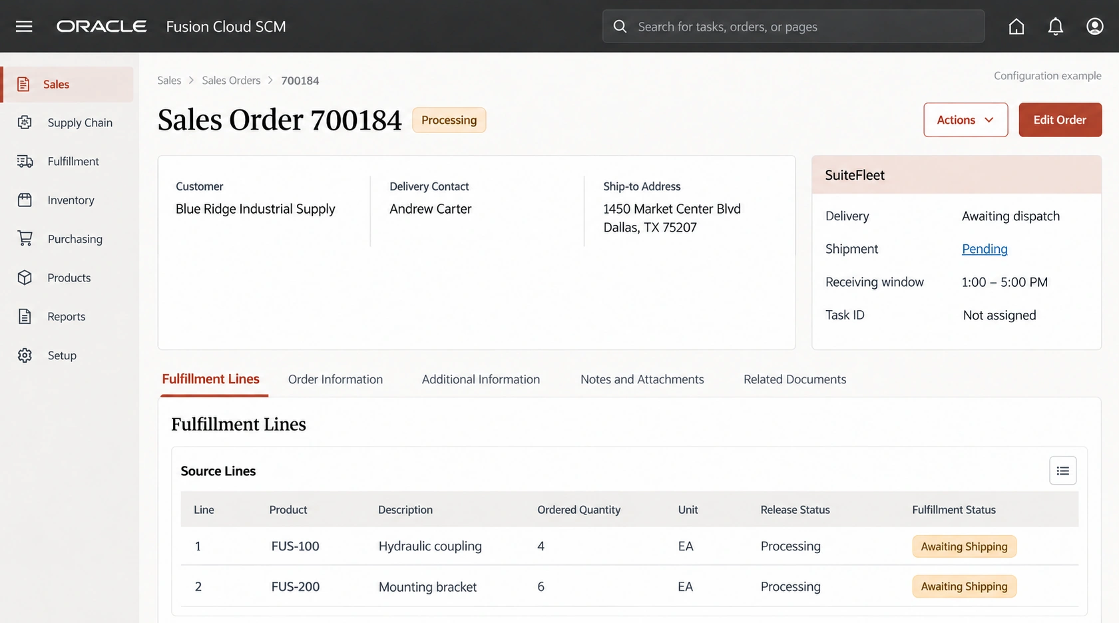Image resolution: width=1119 pixels, height=623 pixels.
Task: Open the Source Lines list view icon
Action: pyautogui.click(x=1062, y=471)
